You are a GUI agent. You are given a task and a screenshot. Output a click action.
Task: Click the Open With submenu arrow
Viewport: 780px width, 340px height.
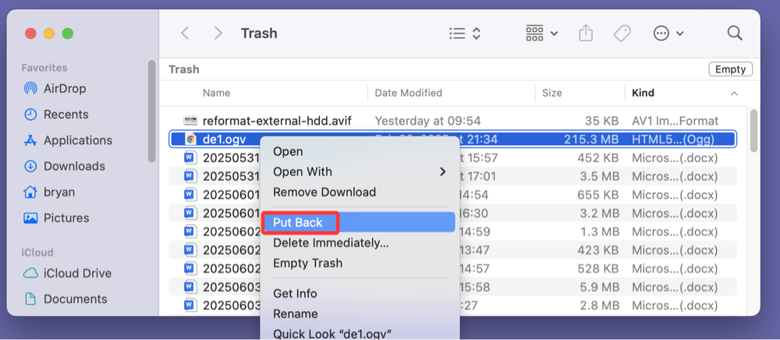442,172
